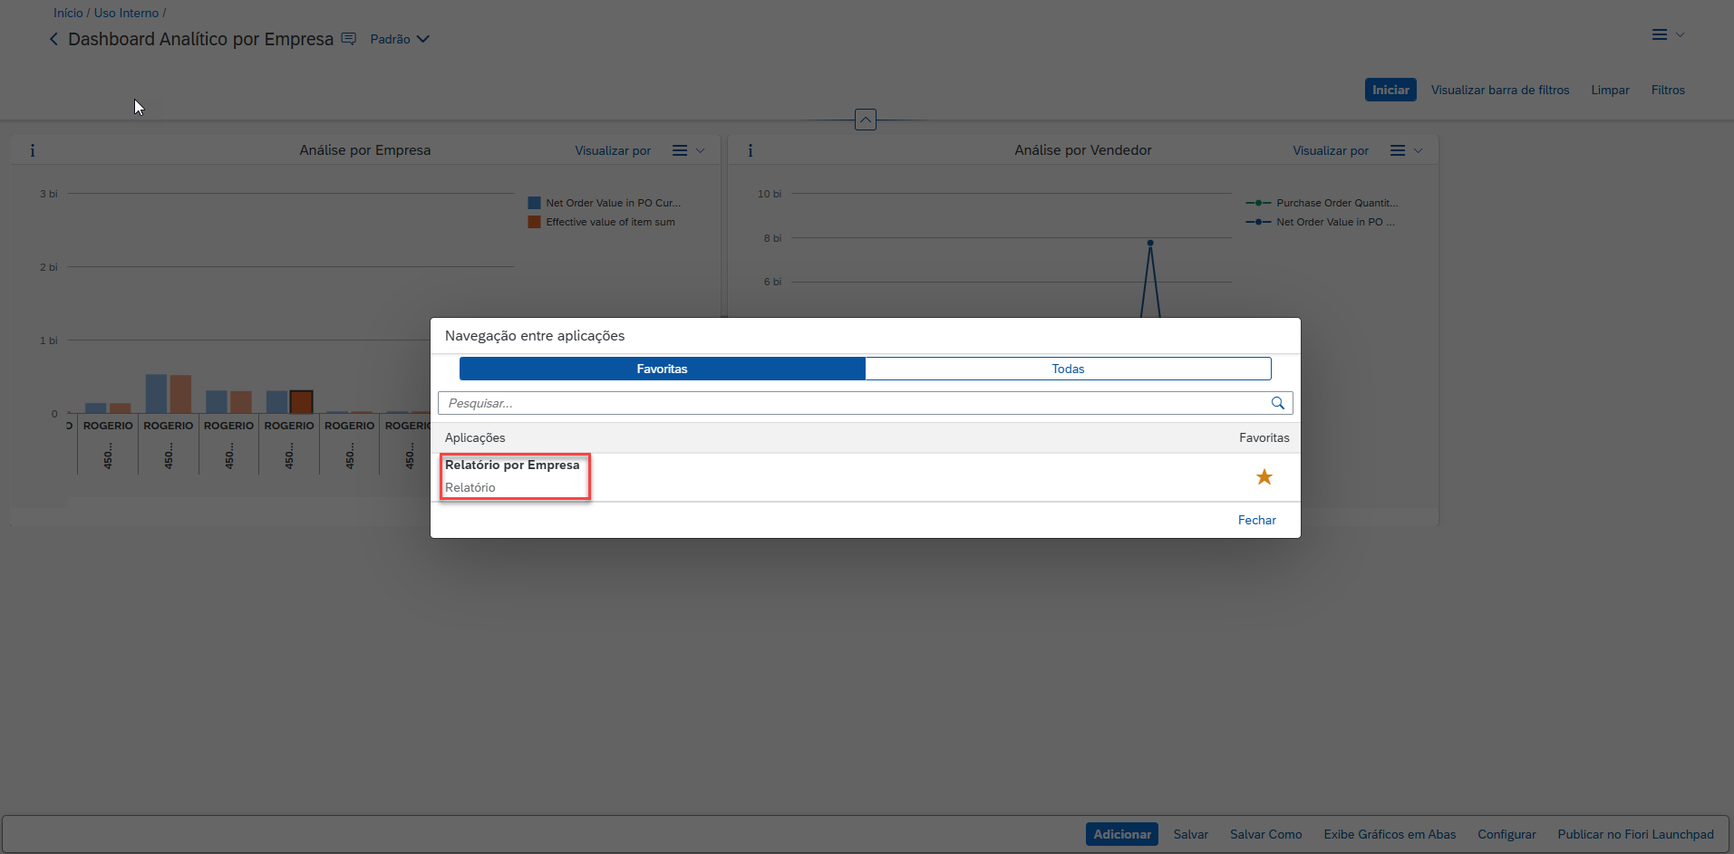The height and width of the screenshot is (854, 1734).
Task: Open the comment icon next to dashboard title
Action: click(349, 39)
